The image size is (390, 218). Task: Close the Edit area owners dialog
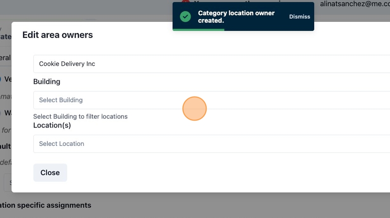point(50,173)
